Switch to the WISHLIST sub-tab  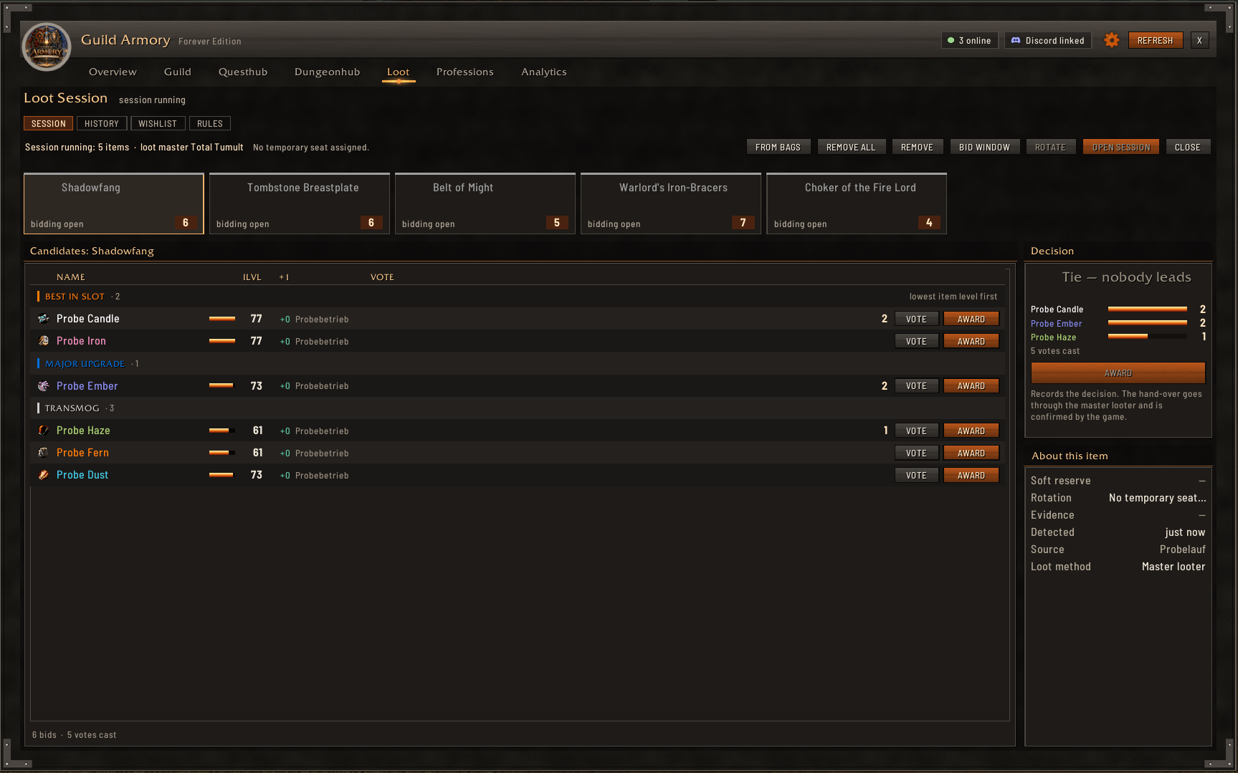point(158,124)
